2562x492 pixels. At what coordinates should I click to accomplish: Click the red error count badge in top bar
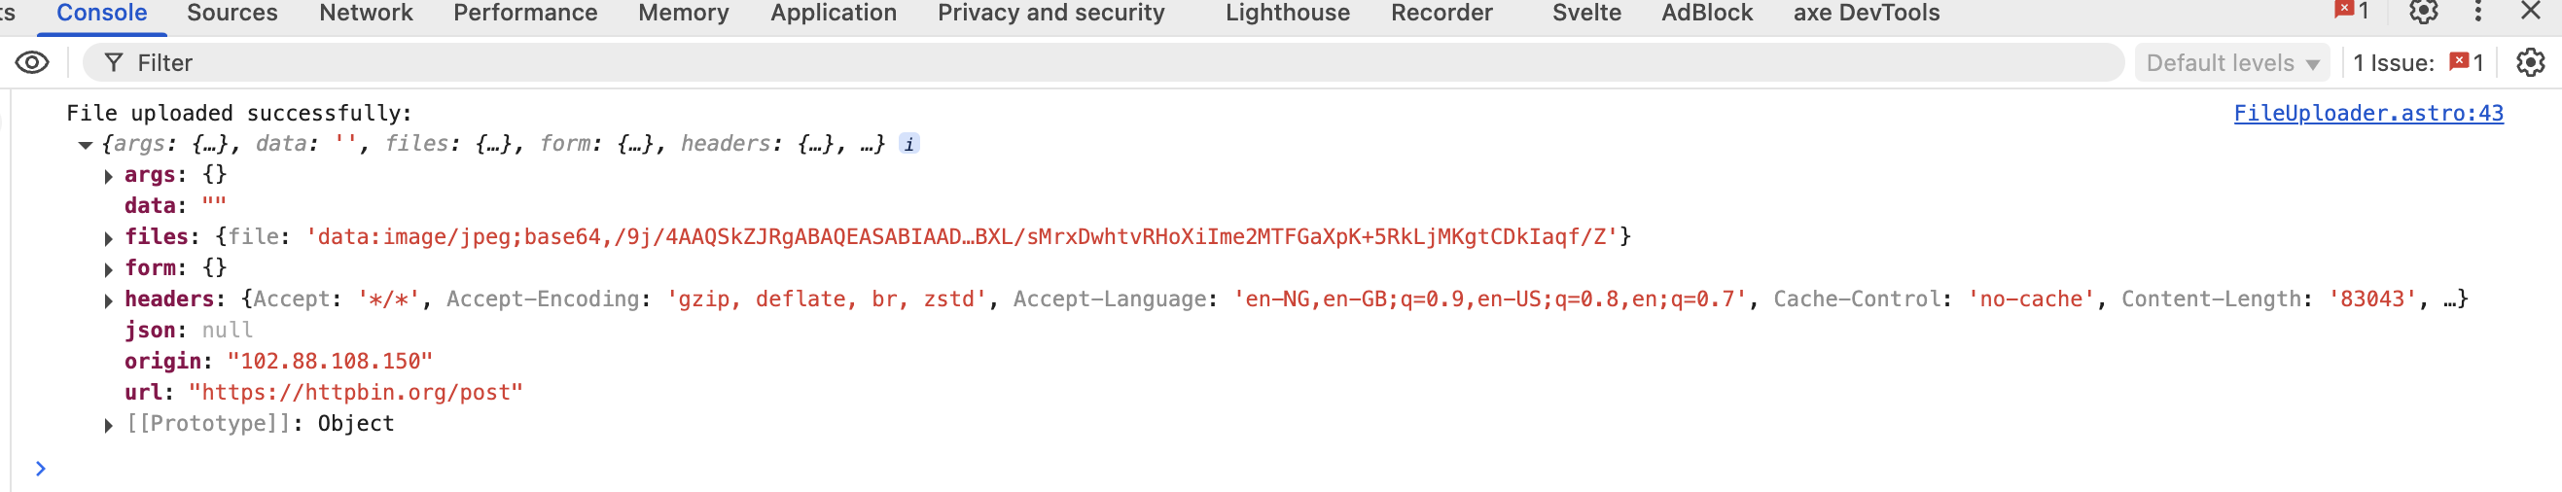point(2351,11)
